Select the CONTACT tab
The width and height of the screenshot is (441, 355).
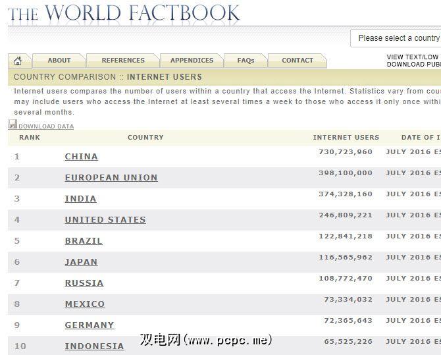click(x=298, y=61)
